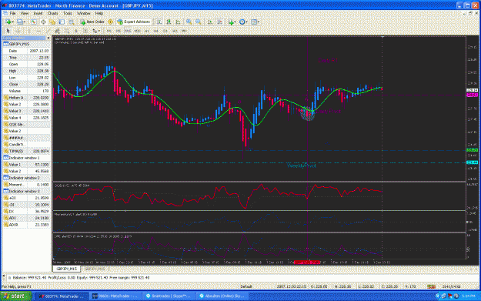The height and width of the screenshot is (301, 481).
Task: Open the Charts menu
Action: (52, 13)
